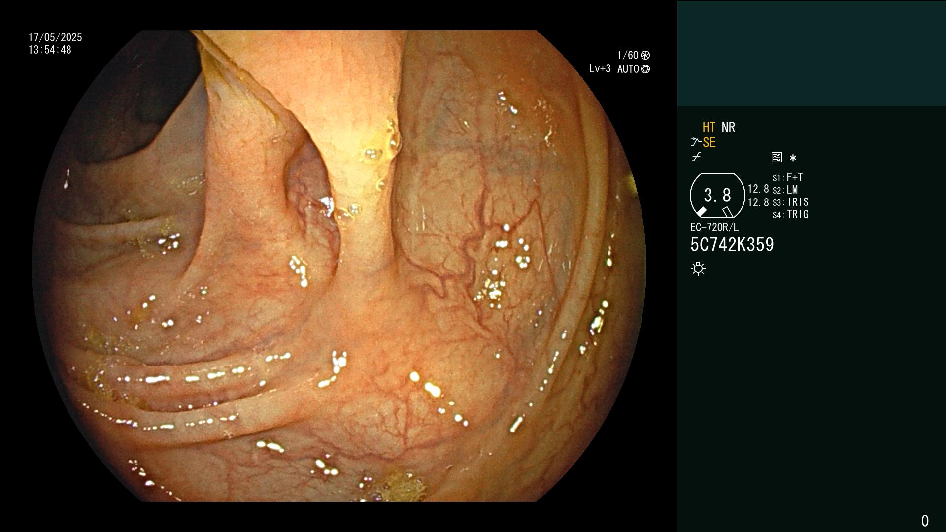Click the settings sliders icon

click(x=777, y=158)
